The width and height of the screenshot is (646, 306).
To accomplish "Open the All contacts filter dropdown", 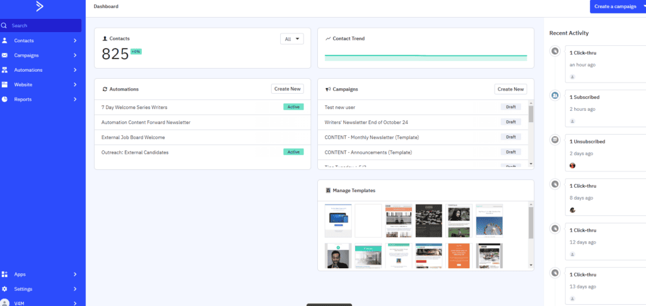I will pos(291,39).
